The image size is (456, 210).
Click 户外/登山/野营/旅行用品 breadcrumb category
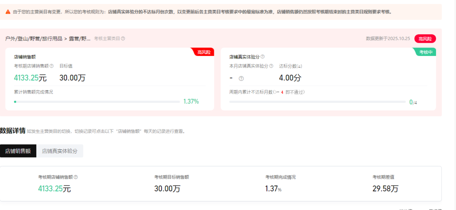tap(34, 39)
